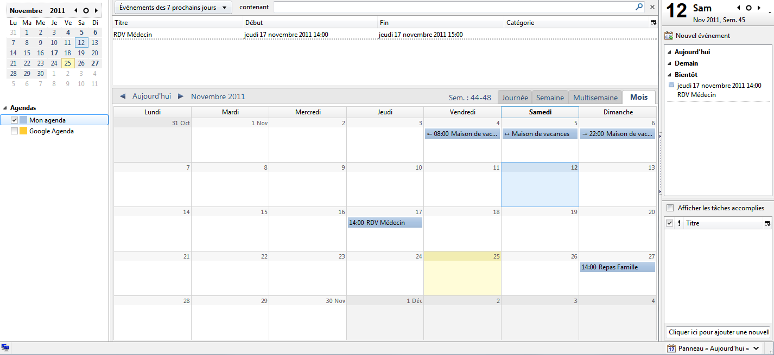This screenshot has width=774, height=355.
Task: Open Mon agenda blue color swatch
Action: pyautogui.click(x=23, y=120)
